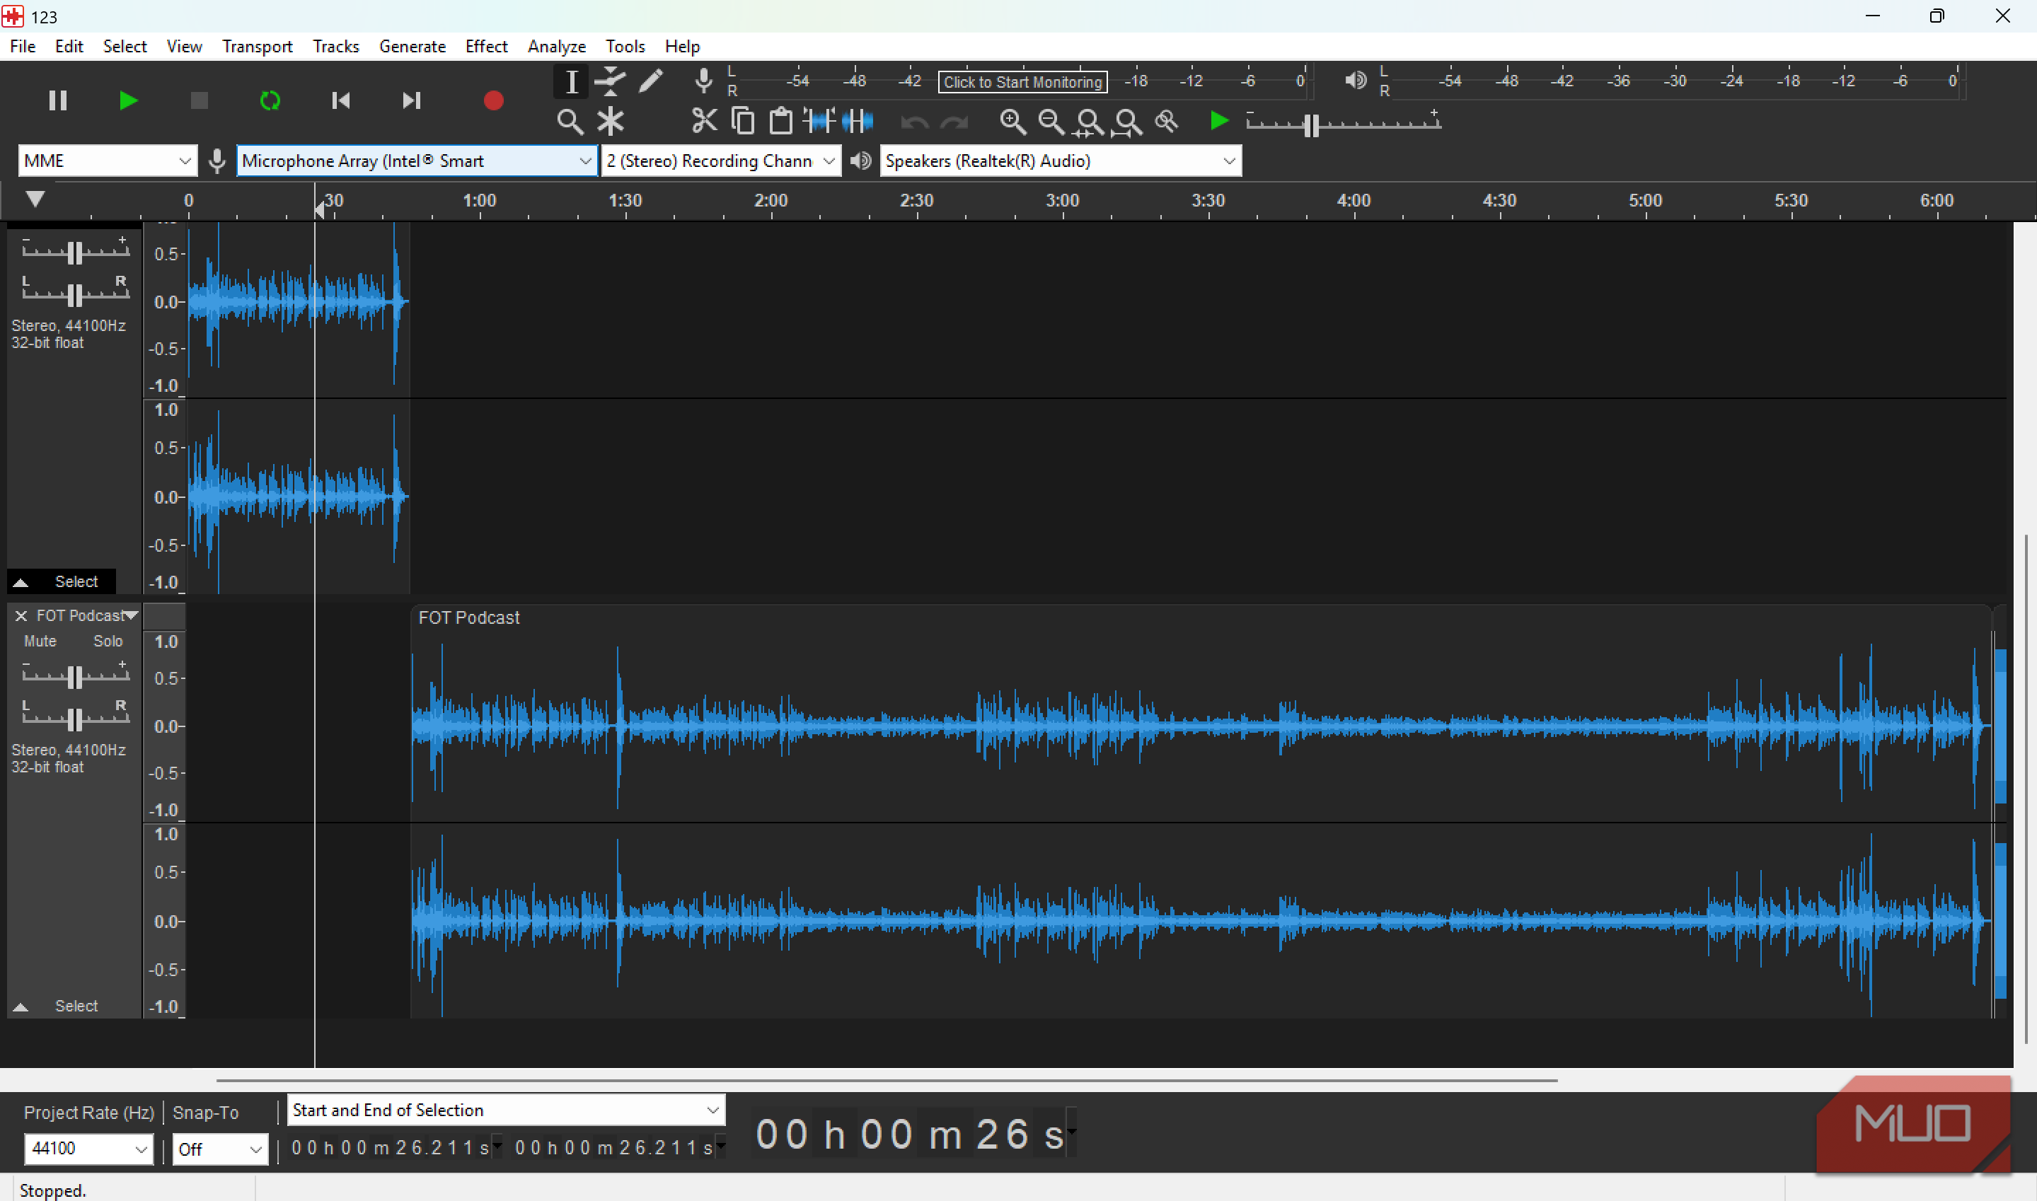
Task: Select the Envelope tool
Action: click(x=610, y=81)
